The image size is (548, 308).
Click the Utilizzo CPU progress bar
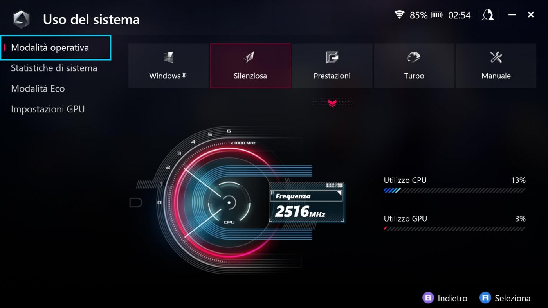point(455,191)
